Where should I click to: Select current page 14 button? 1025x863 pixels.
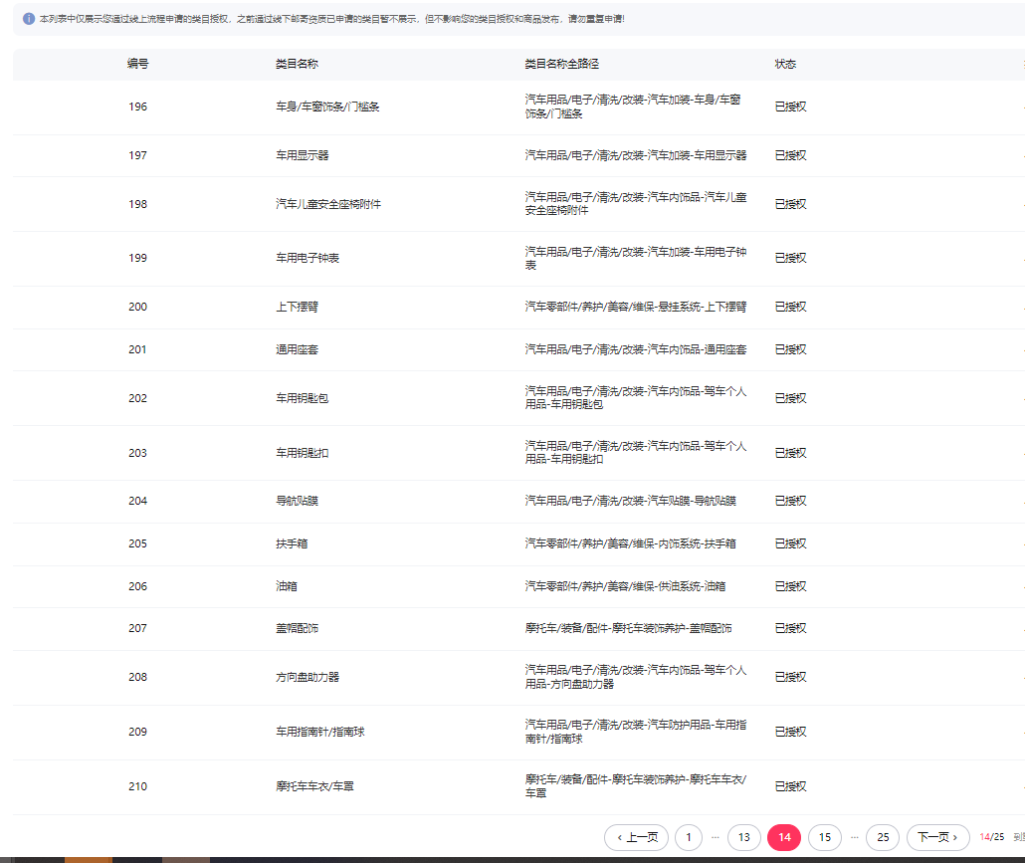tap(784, 837)
